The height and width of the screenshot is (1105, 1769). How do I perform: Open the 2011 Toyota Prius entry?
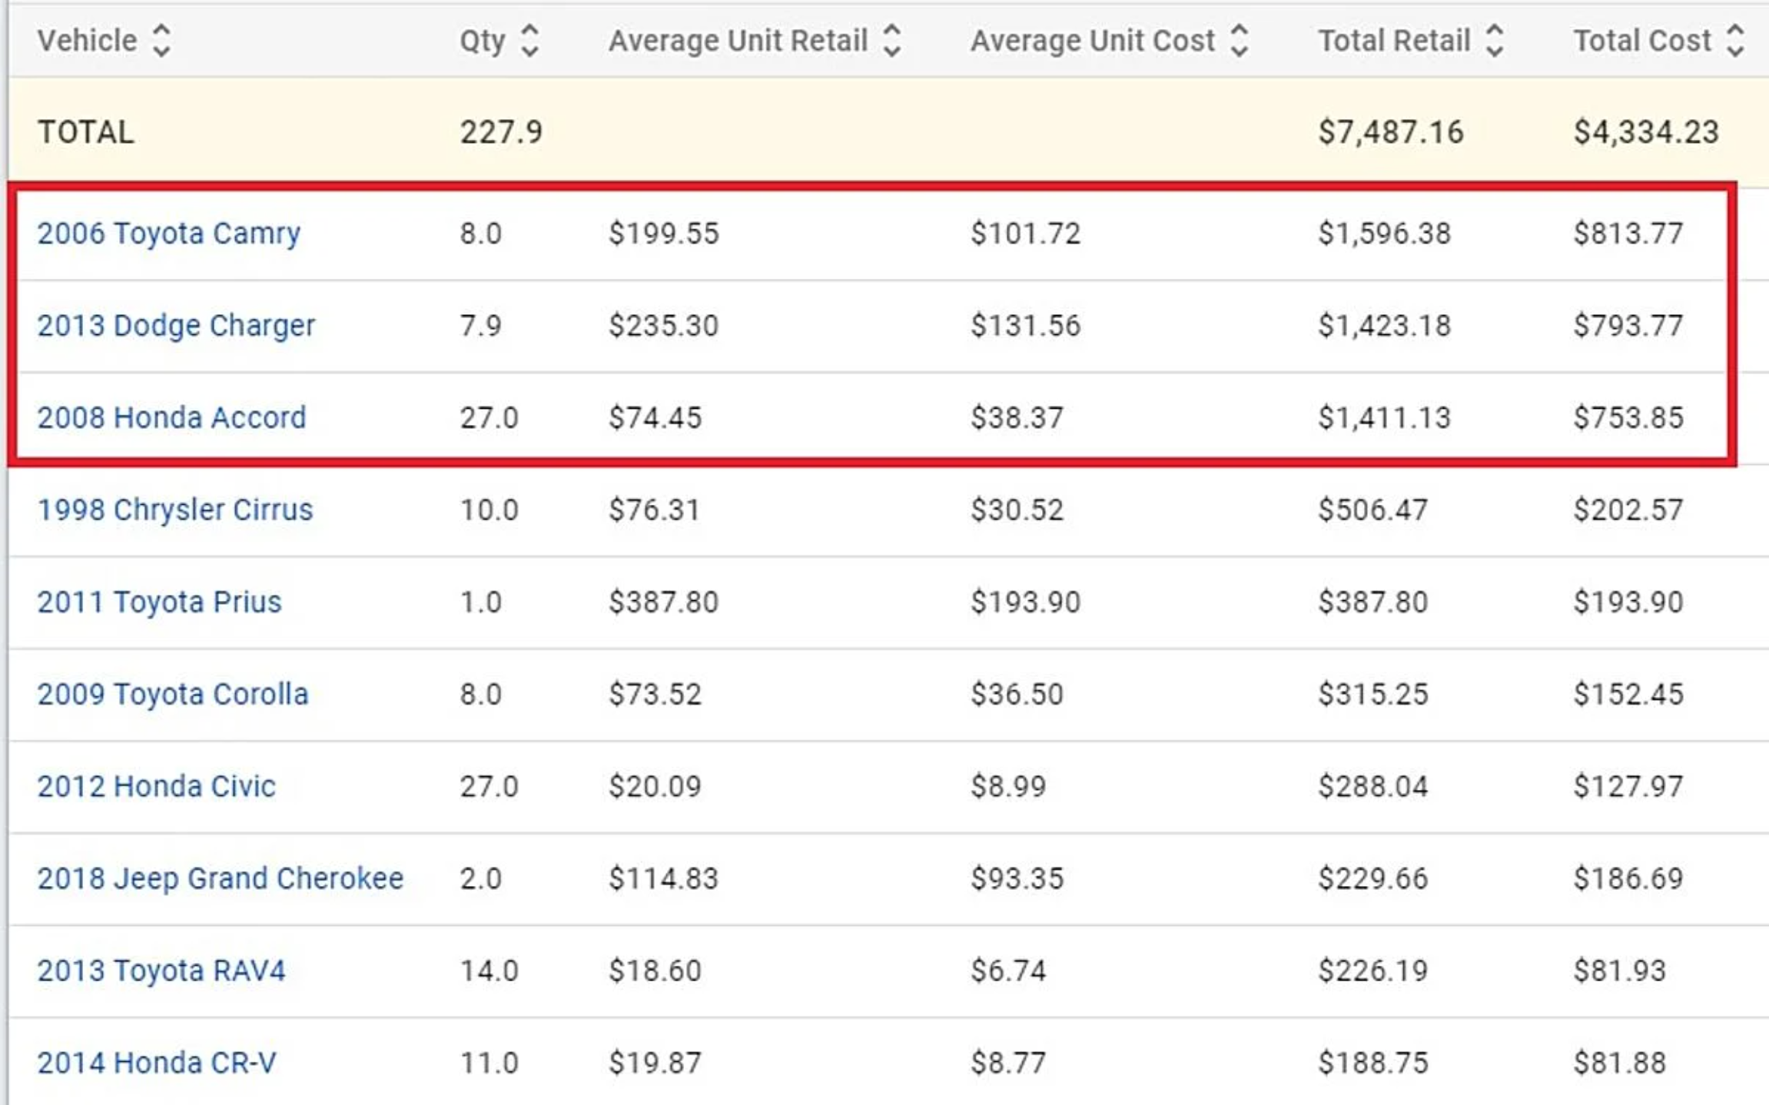[159, 602]
